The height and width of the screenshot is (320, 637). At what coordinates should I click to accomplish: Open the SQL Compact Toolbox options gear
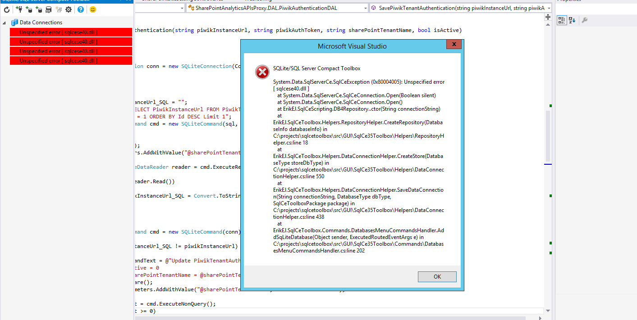[x=69, y=10]
